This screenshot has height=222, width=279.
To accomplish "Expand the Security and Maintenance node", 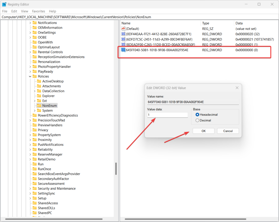I will coord(30,189).
